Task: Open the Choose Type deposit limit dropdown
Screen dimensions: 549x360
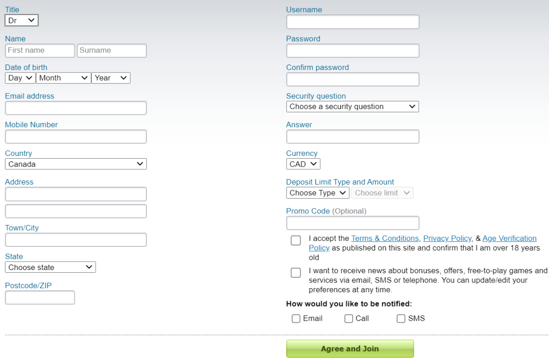Action: [x=318, y=193]
